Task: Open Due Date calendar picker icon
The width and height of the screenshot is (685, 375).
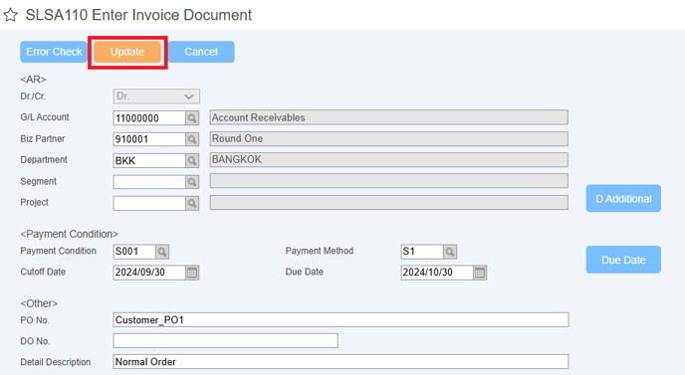Action: 480,273
